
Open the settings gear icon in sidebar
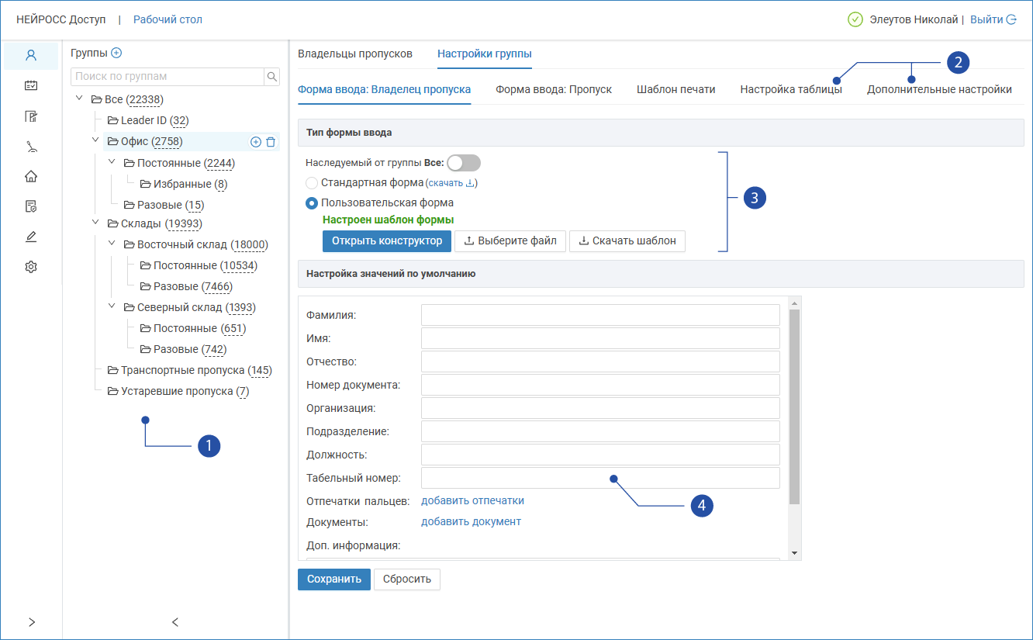[x=31, y=267]
